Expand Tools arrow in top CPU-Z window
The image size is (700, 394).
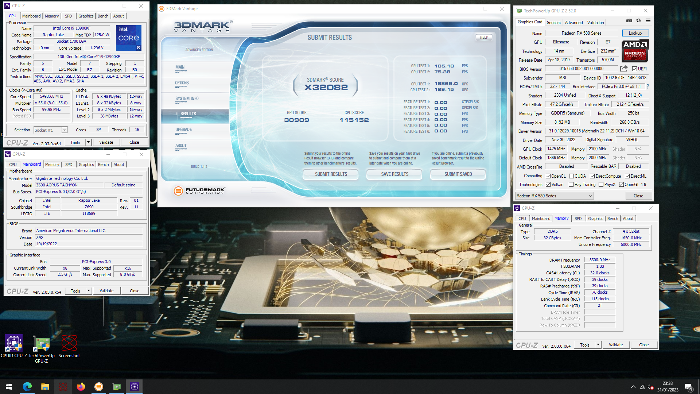(x=88, y=142)
